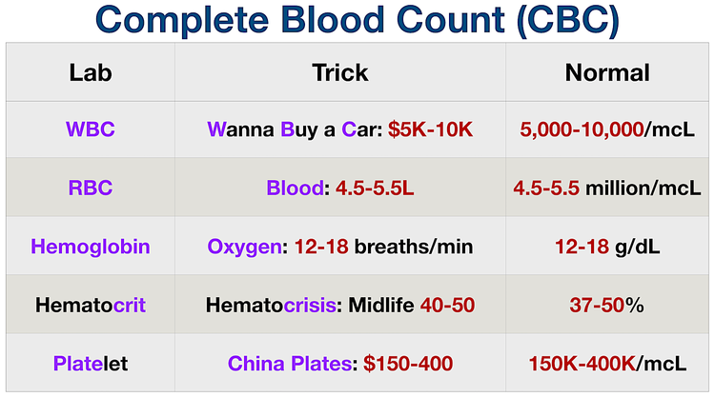Select the China Plates $150-400 cell

340,364
